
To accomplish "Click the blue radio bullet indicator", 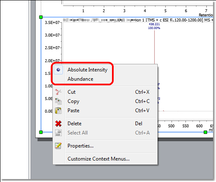I will (x=58, y=70).
